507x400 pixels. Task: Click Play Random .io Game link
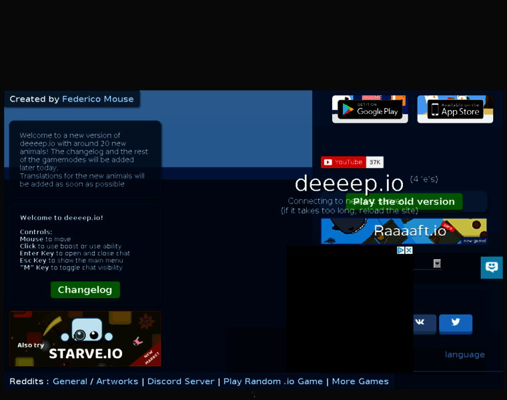[273, 381]
